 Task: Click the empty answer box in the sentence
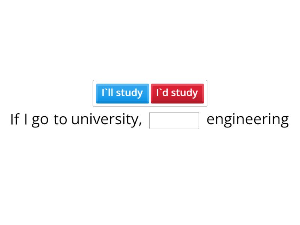pyautogui.click(x=174, y=120)
